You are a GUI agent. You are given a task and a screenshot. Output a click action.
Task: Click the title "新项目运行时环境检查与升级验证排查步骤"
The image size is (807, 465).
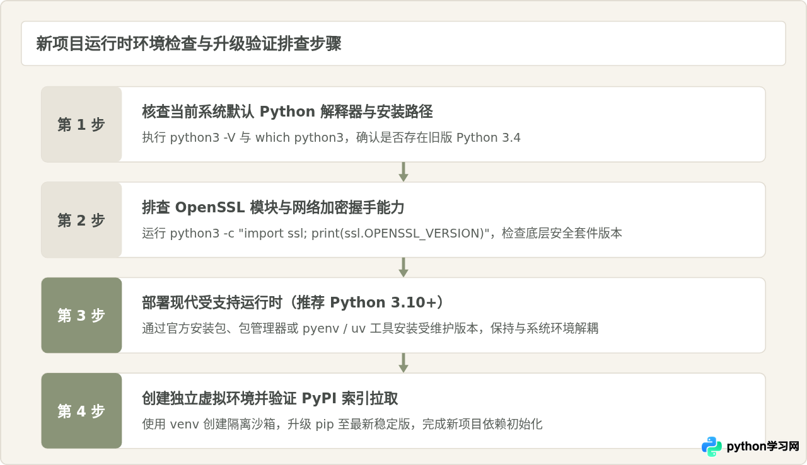click(x=189, y=44)
